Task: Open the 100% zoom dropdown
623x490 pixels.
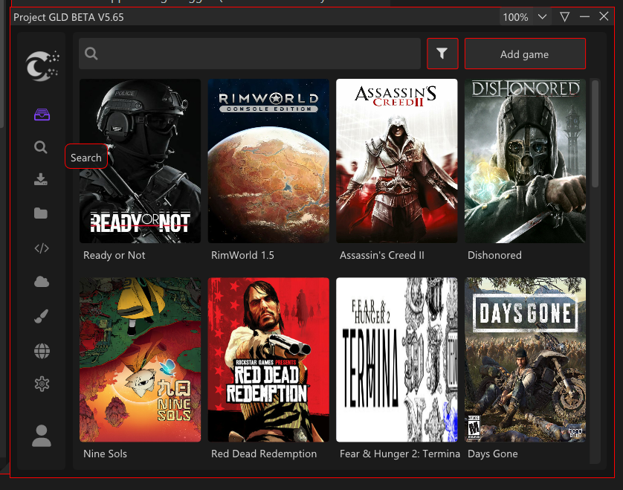Action: (526, 17)
